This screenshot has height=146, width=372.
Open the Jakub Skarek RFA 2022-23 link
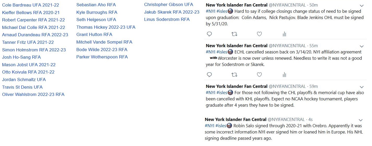tap(172, 12)
